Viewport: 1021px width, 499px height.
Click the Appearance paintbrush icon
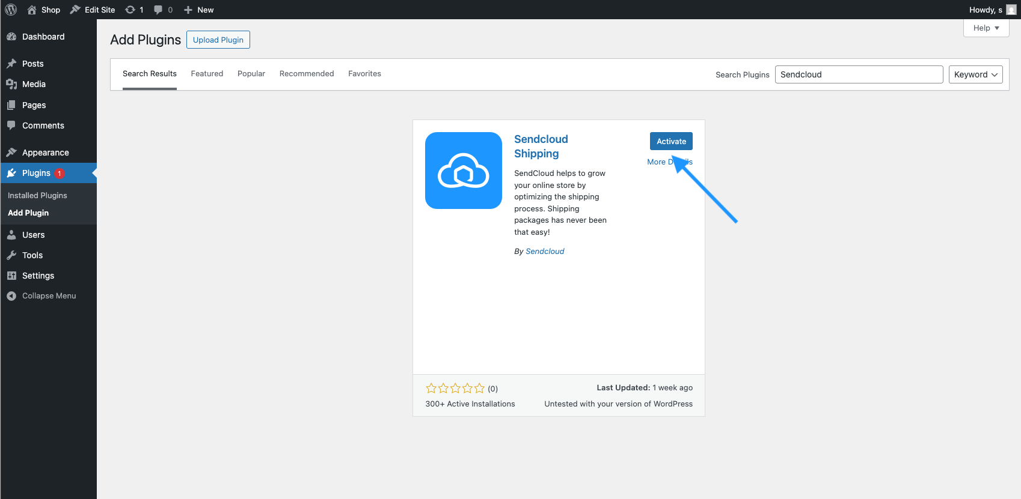click(x=11, y=153)
